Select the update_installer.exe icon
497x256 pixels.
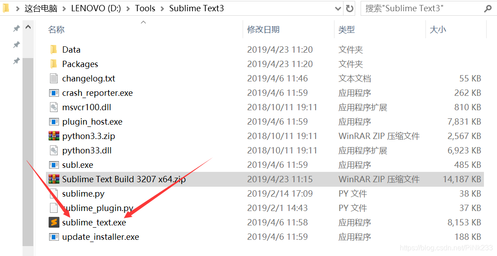click(54, 237)
